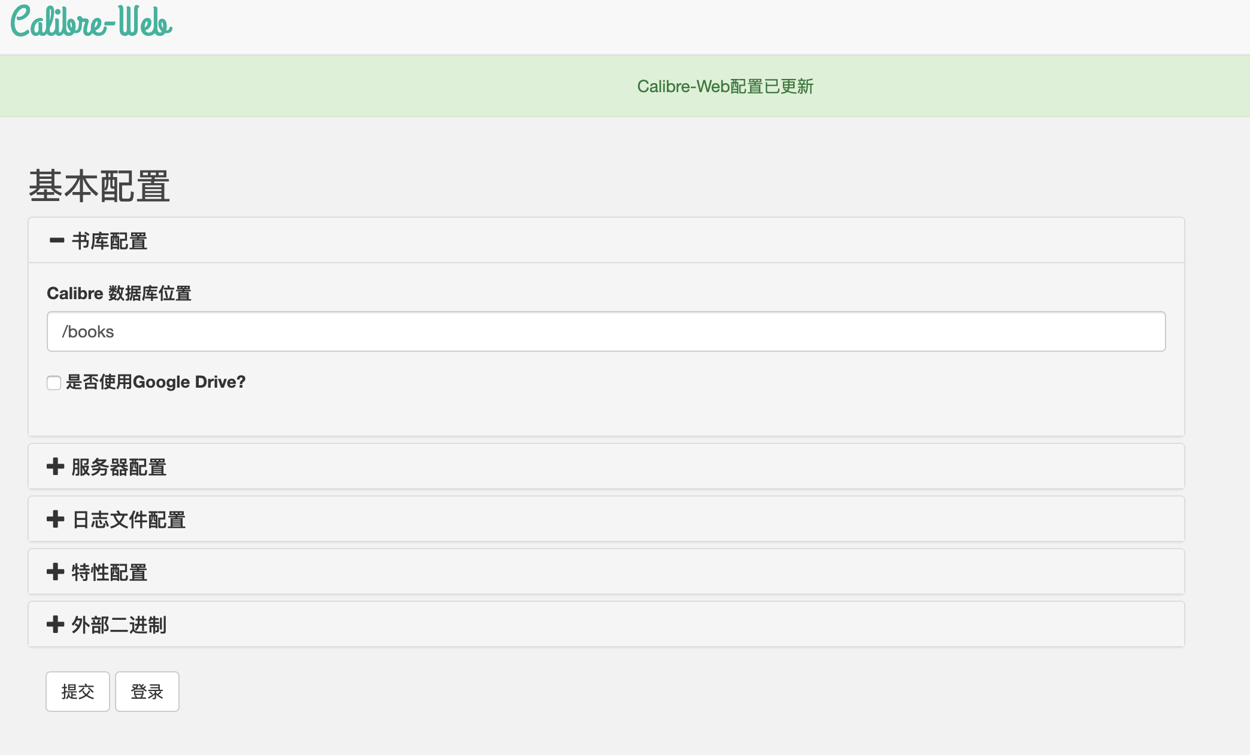
Task: Expand the 服务器配置 section title
Action: click(119, 467)
